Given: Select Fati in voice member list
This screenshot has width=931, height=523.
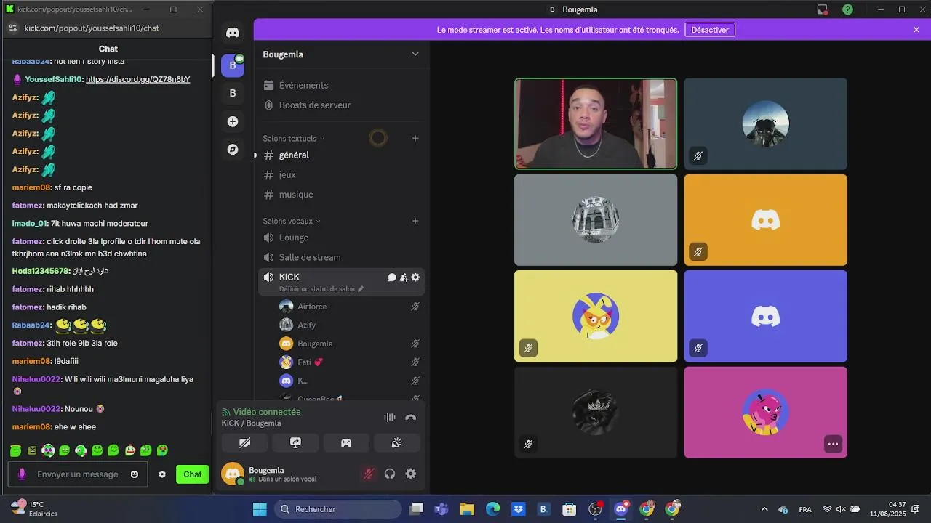Looking at the screenshot, I should (x=349, y=362).
